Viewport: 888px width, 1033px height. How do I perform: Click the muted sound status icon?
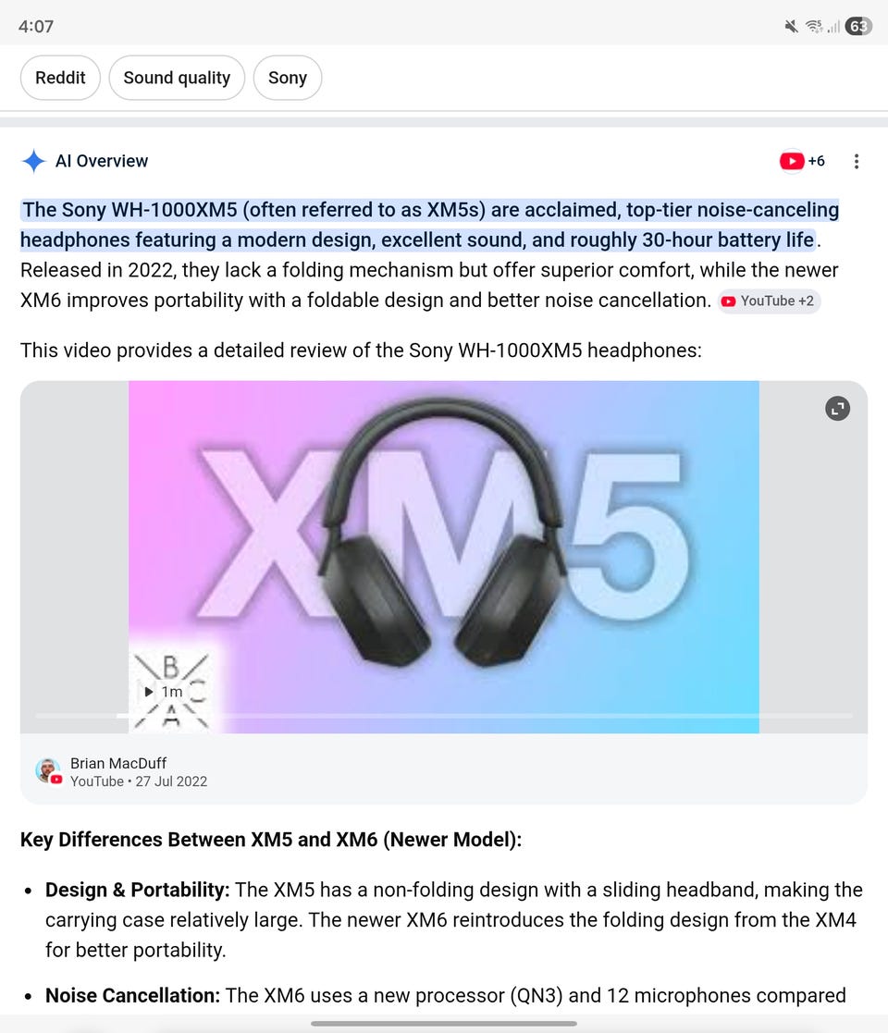[x=791, y=26]
